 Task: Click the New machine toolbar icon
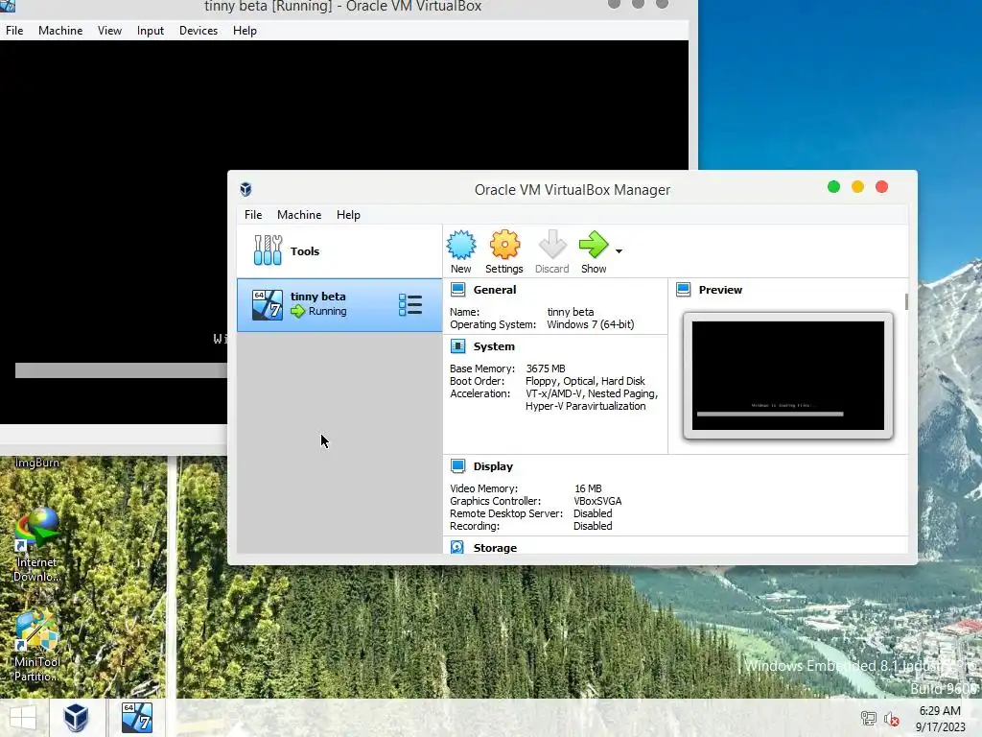[461, 245]
